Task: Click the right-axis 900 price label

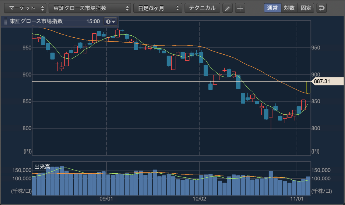Action: point(316,75)
